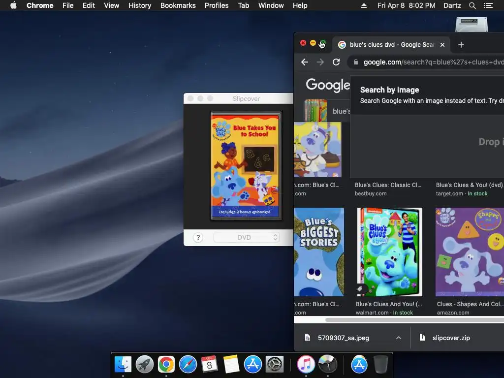504x378 pixels.
Task: Open Notification Center list icon
Action: click(488, 5)
